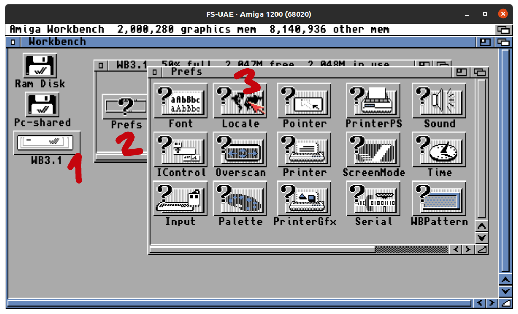Viewport: 518px width, 314px height.
Task: Click the Prefs window title bar
Action: (x=307, y=72)
